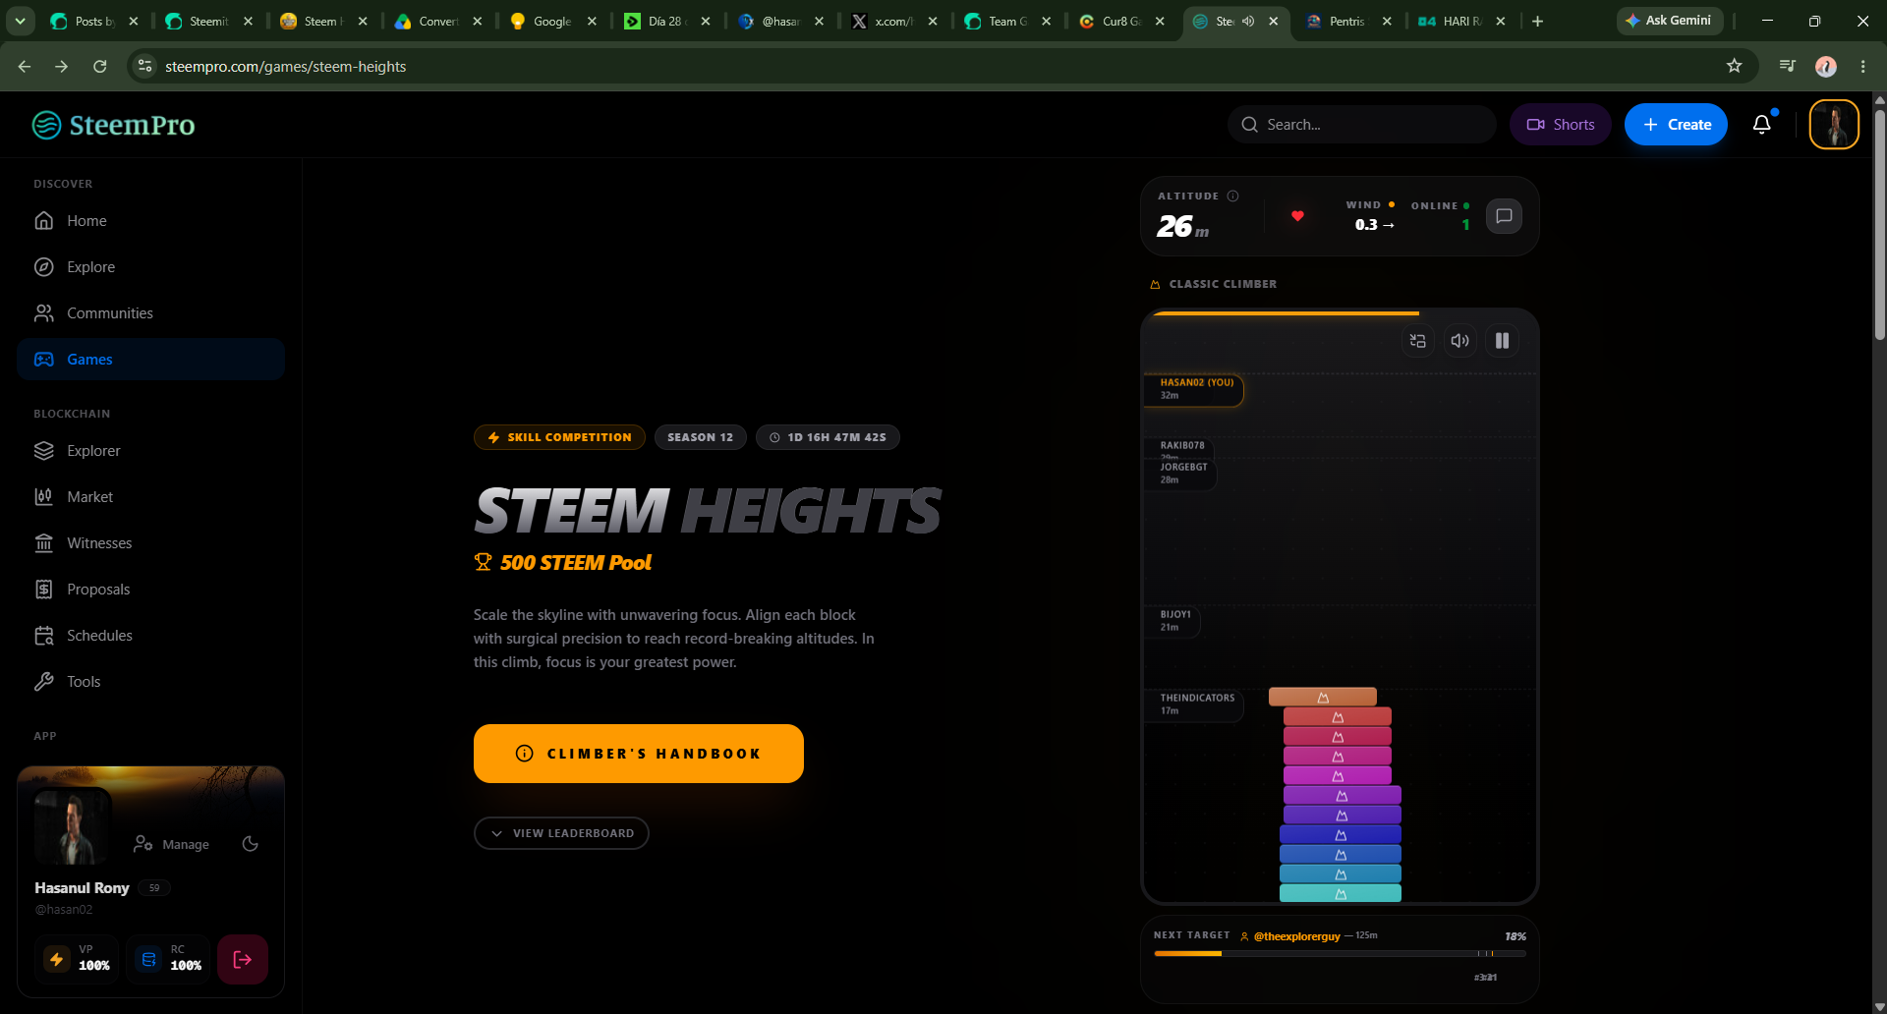Open @theexplorerguy target link
The image size is (1887, 1014).
click(1296, 936)
